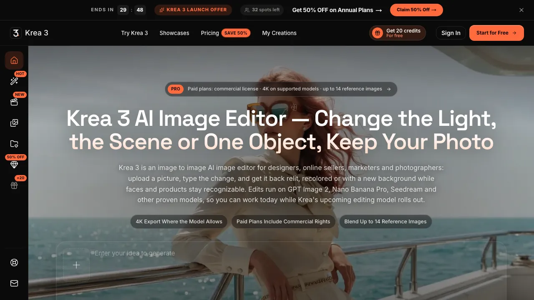Open the magic wand tool marked HOT
This screenshot has height=300, width=534.
coord(14,81)
